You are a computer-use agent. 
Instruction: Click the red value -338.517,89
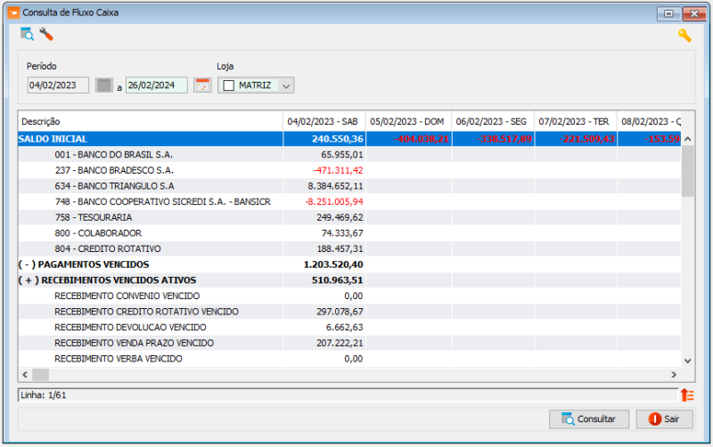coord(504,139)
